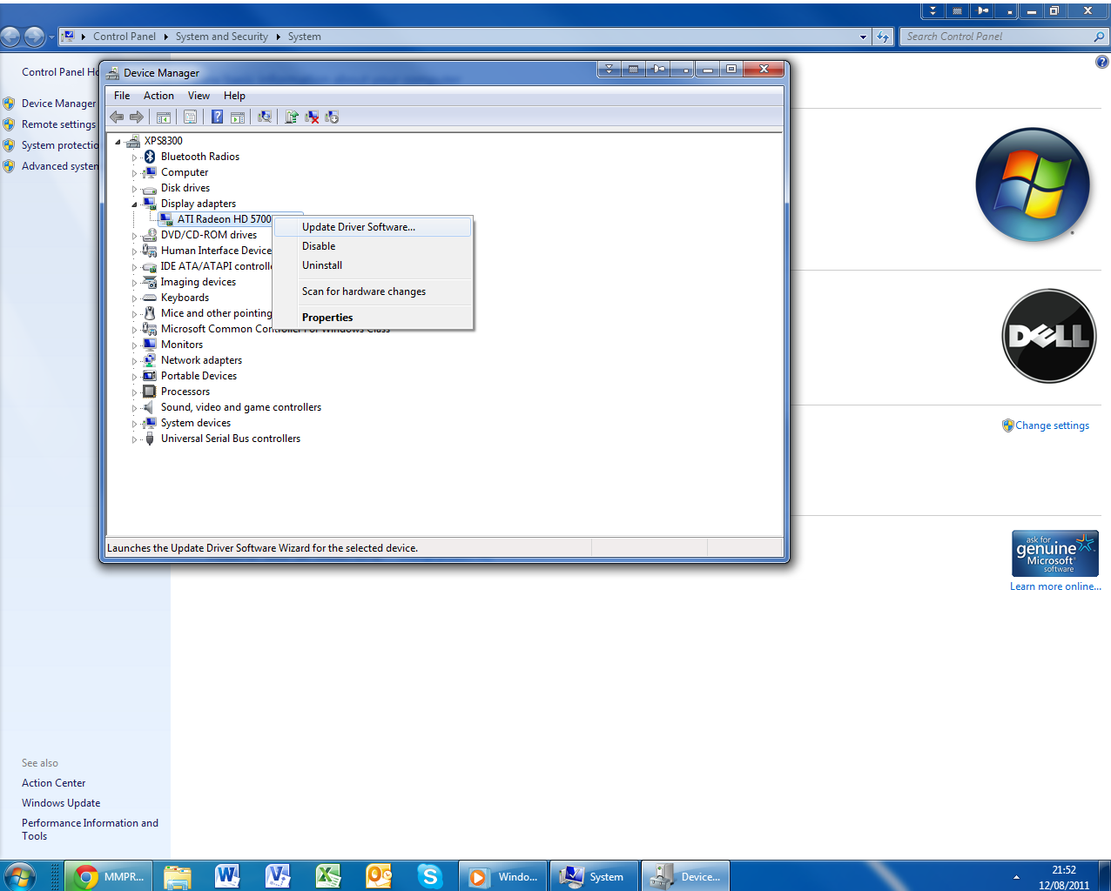
Task: Open Microsoft Outlook from the taskbar
Action: [379, 876]
